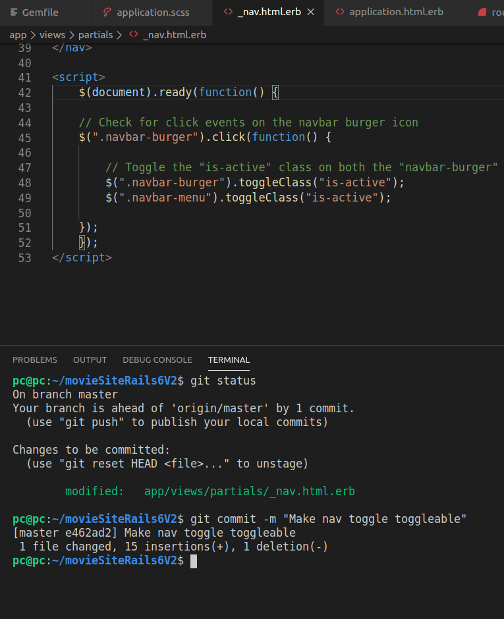Image resolution: width=504 pixels, height=619 pixels.
Task: Switch to the application.scss tab
Action: point(153,13)
